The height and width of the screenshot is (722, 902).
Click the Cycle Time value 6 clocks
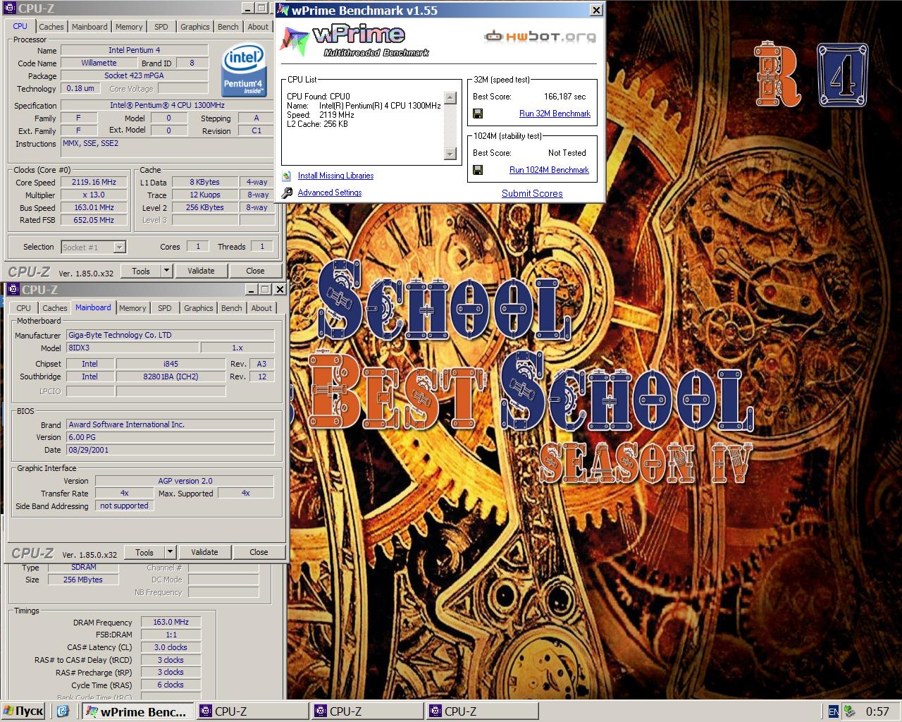tap(171, 685)
